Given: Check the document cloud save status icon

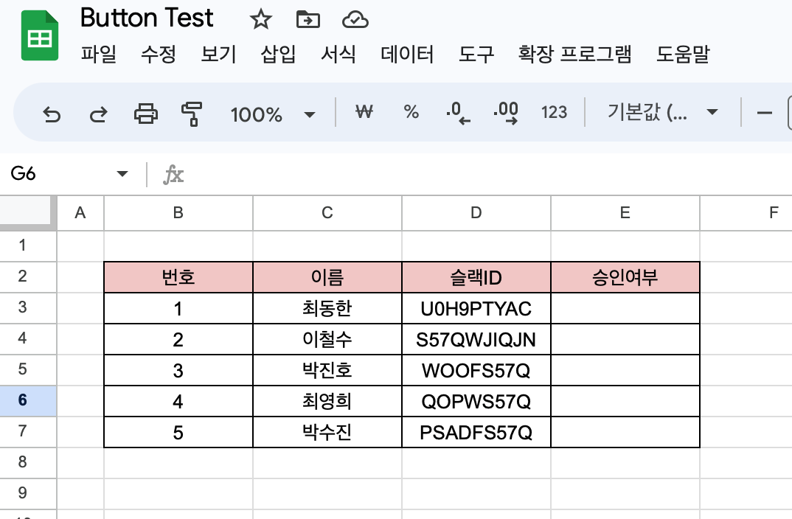Looking at the screenshot, I should tap(356, 20).
